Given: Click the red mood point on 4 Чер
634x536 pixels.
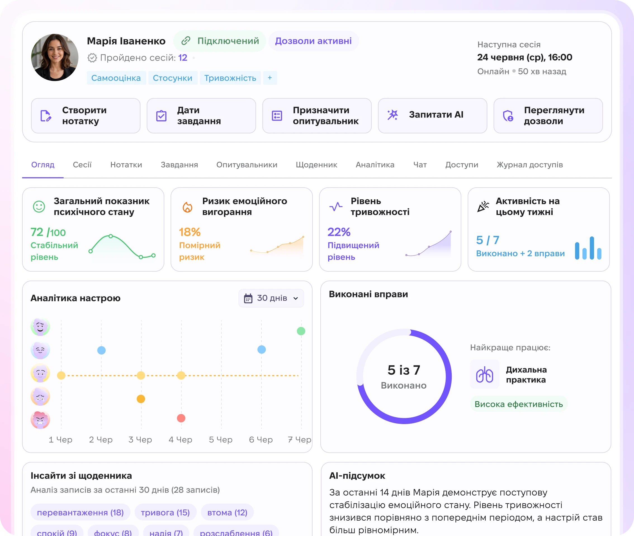Looking at the screenshot, I should [x=181, y=418].
